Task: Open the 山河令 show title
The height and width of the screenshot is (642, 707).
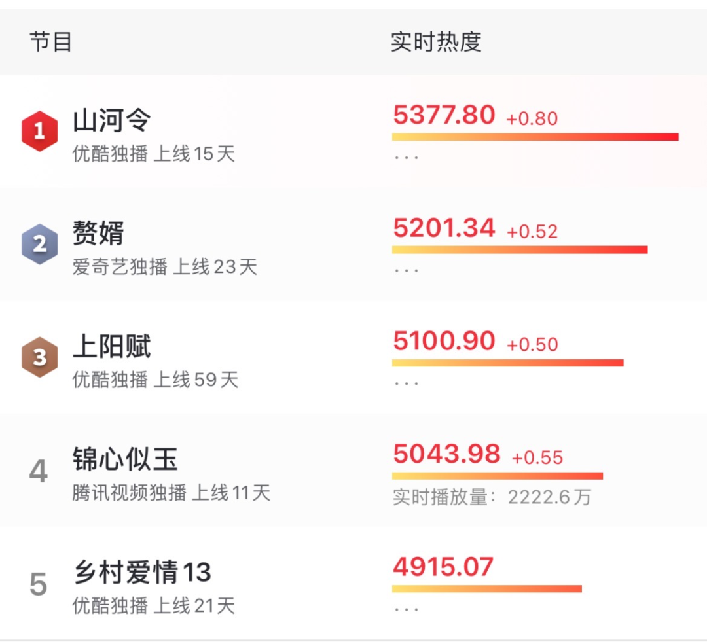Action: [x=112, y=120]
